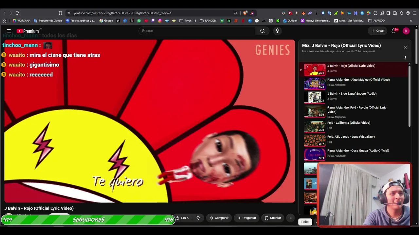
Task: Select the Todos filter chip
Action: [x=305, y=222]
